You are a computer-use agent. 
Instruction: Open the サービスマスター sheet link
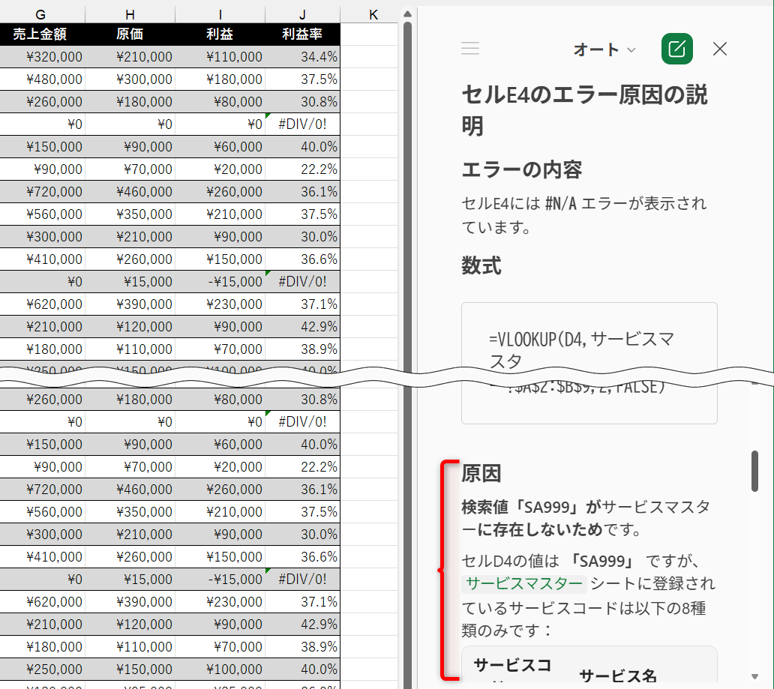click(523, 583)
